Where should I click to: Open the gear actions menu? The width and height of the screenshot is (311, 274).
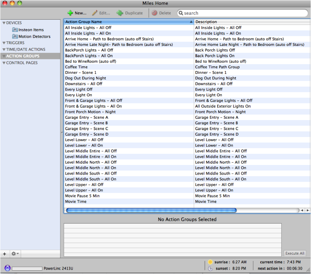(x=15, y=254)
